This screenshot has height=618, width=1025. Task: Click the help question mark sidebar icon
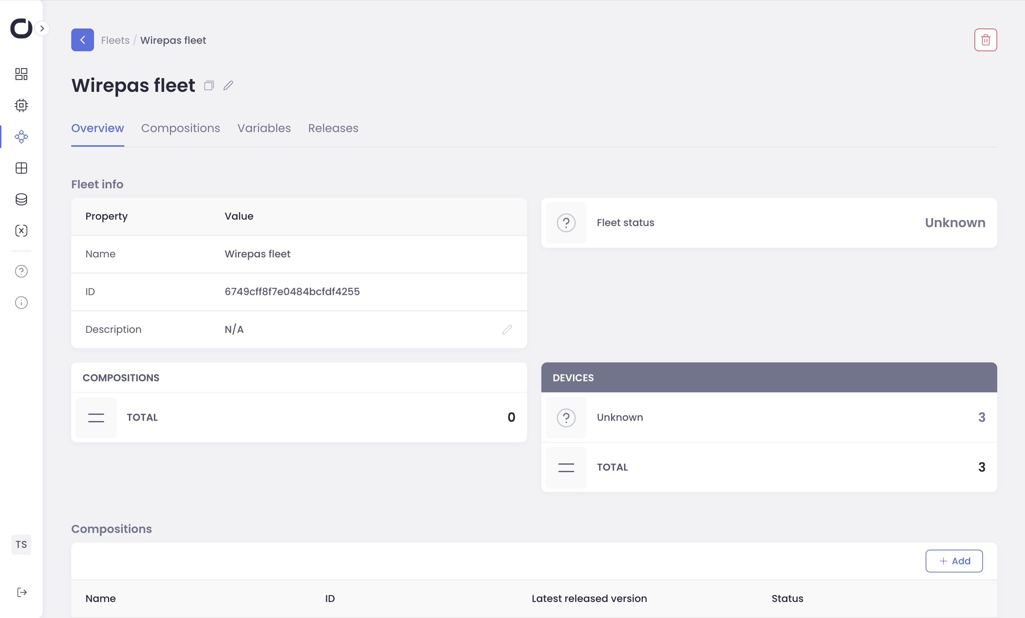click(21, 271)
